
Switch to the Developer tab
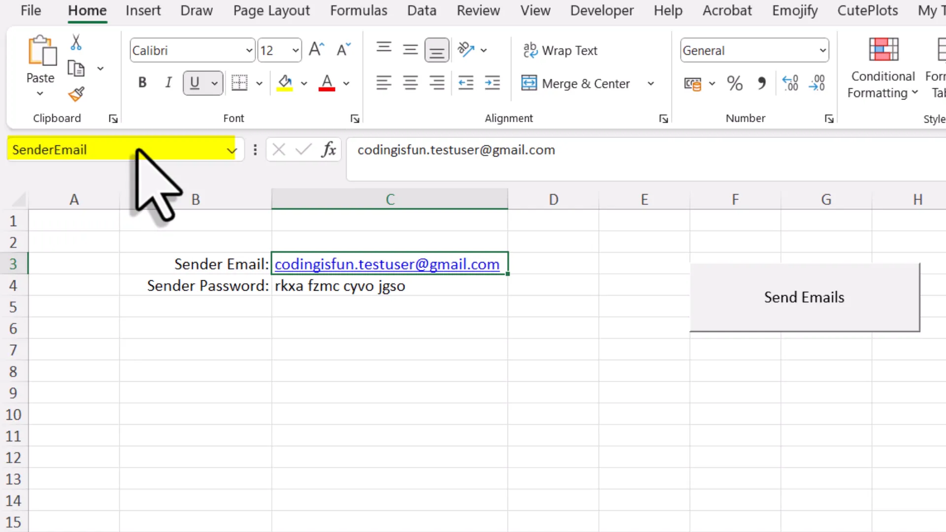[x=602, y=10]
